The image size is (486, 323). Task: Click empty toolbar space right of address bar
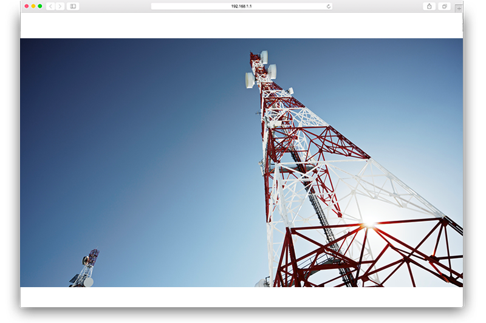click(x=377, y=6)
